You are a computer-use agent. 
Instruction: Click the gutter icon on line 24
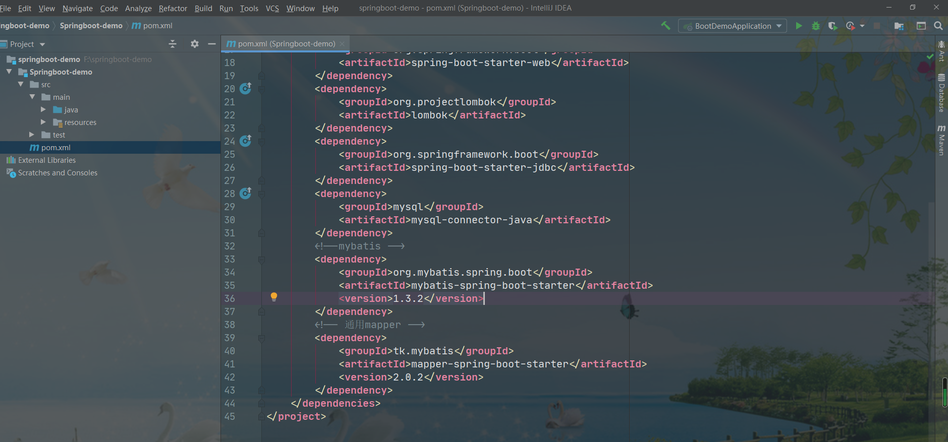click(246, 141)
